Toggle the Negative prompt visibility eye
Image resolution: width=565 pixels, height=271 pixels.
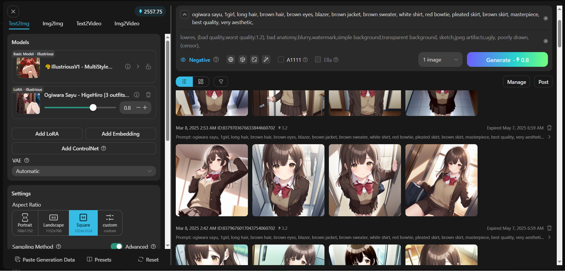183,60
